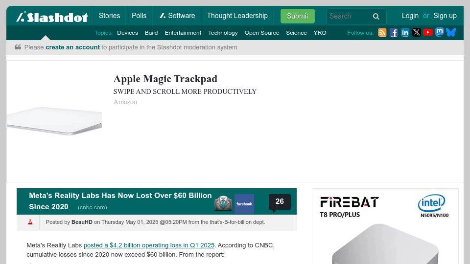The height and width of the screenshot is (264, 470).
Task: Select the Devices topic
Action: pyautogui.click(x=127, y=33)
